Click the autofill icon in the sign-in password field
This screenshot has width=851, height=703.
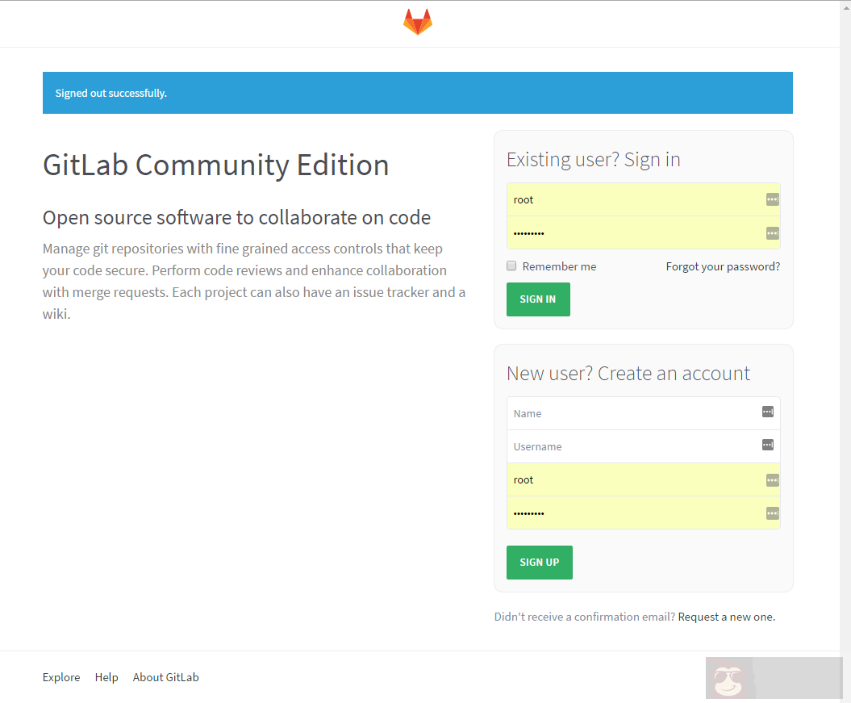pyautogui.click(x=772, y=232)
